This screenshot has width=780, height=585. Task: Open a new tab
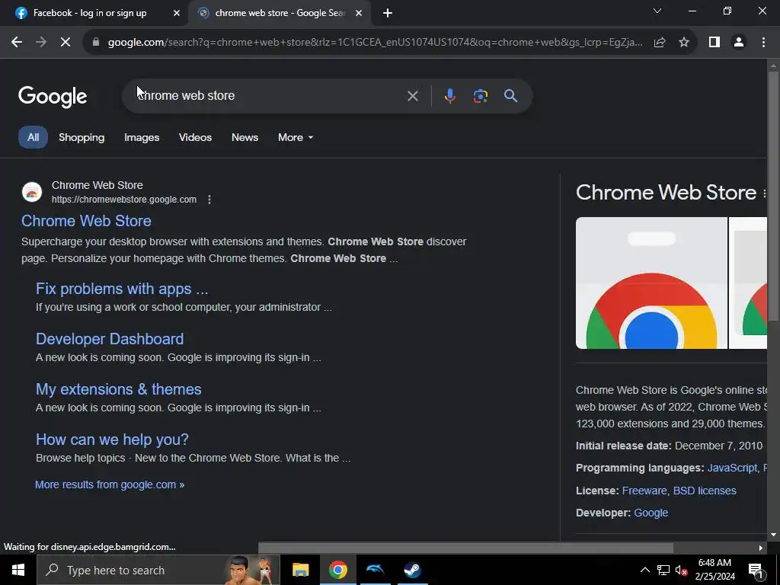coord(388,13)
